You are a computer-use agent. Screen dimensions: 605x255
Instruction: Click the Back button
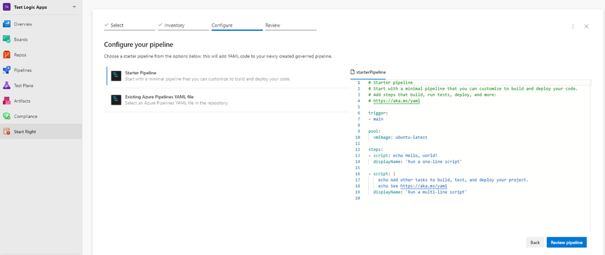(x=535, y=242)
